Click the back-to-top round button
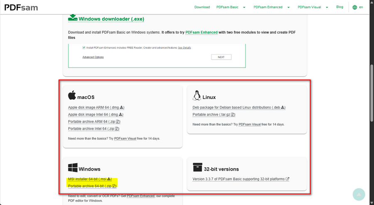 (359, 194)
